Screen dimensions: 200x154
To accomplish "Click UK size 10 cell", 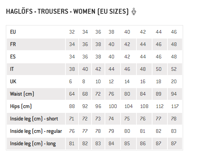I will (98, 82).
